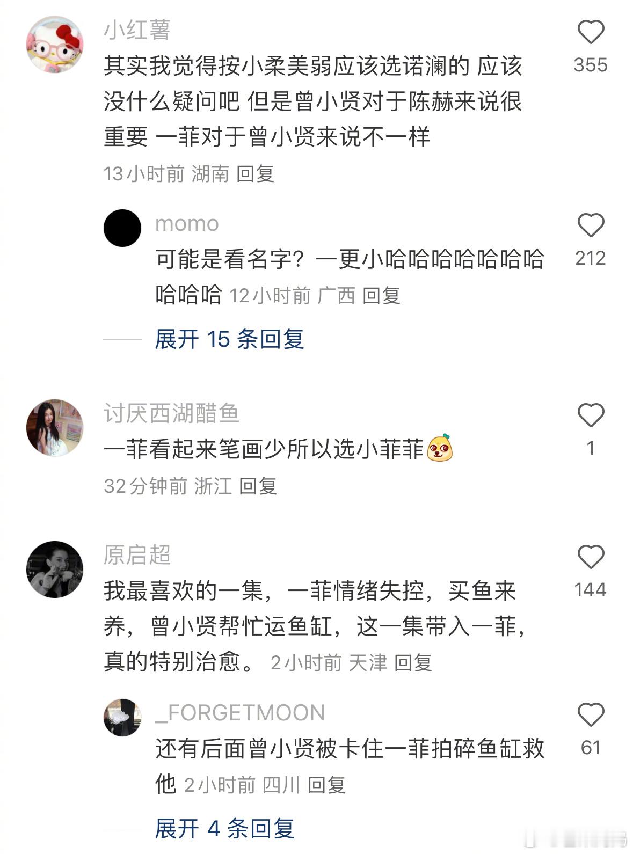
Task: Reply to _FORGETMOON's comment from 四川
Action: coord(326,785)
